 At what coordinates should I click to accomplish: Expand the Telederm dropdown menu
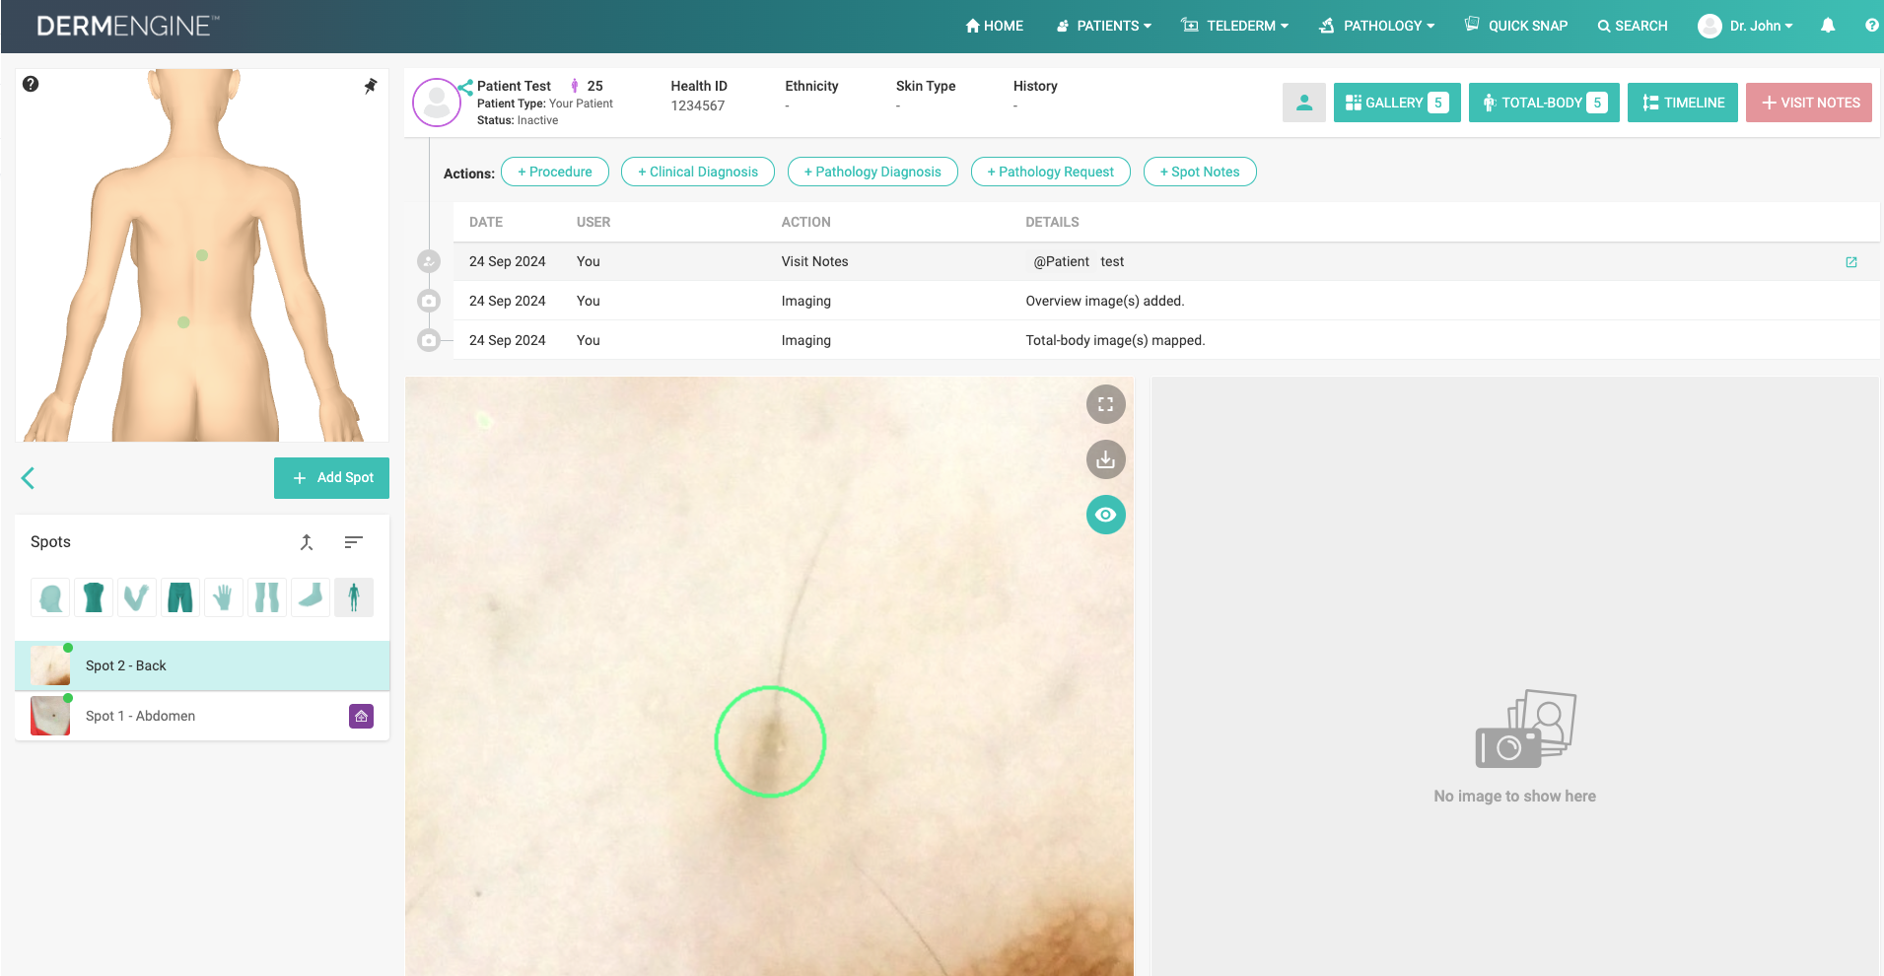(x=1235, y=26)
